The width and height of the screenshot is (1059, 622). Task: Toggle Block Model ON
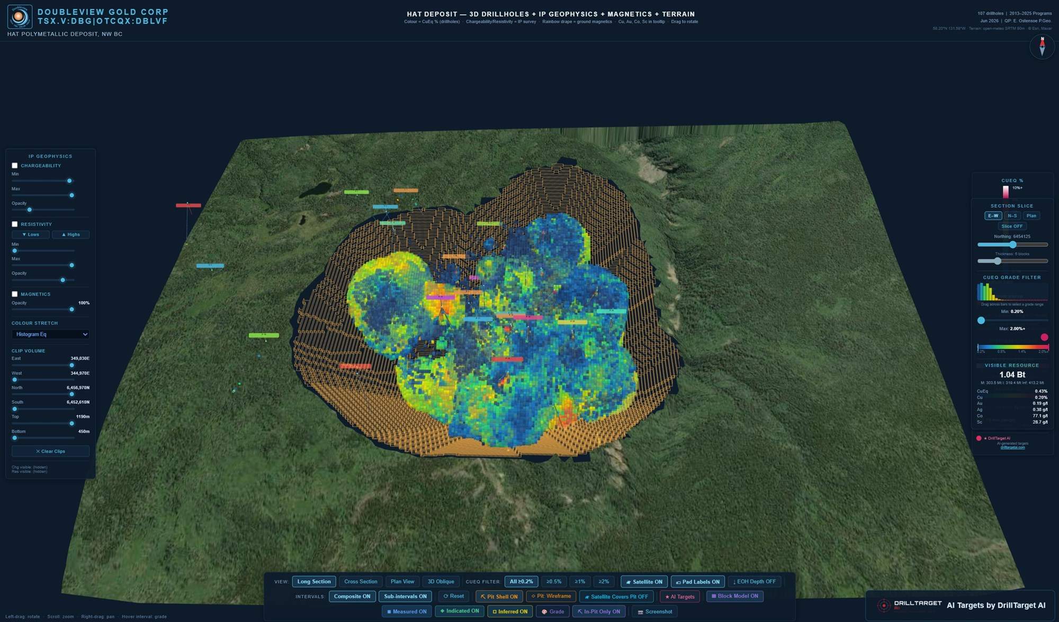[x=735, y=597]
